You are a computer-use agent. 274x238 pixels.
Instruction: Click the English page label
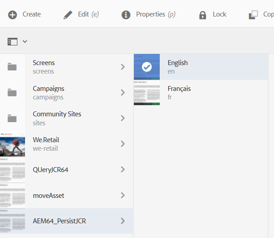178,63
